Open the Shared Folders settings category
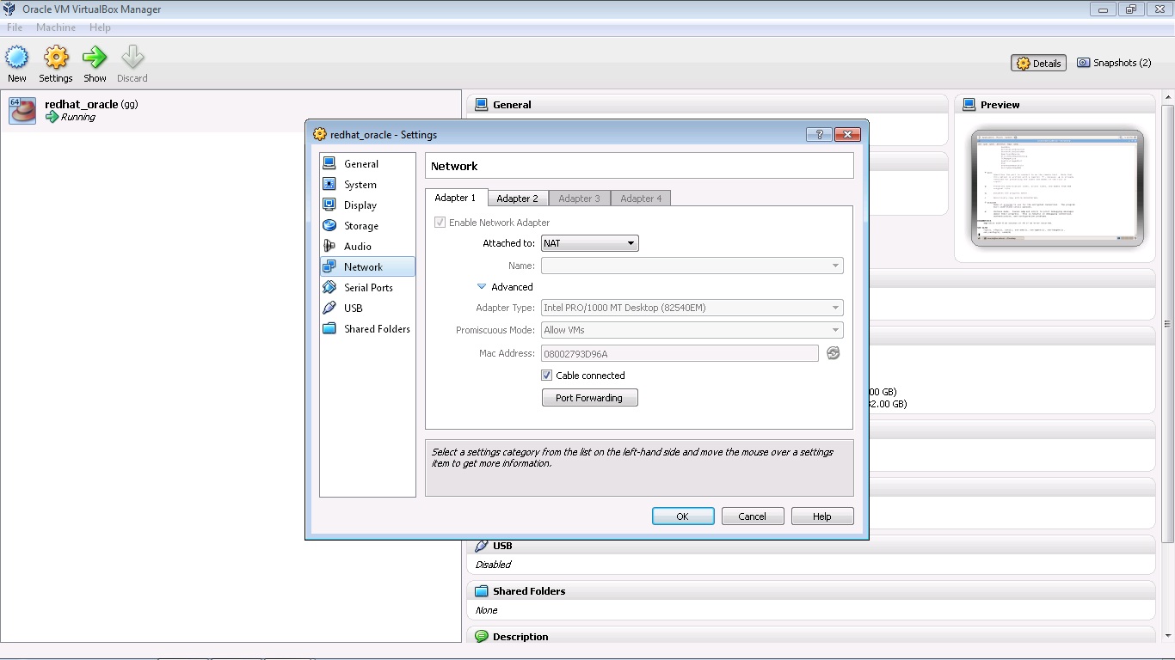1175x660 pixels. click(x=367, y=328)
